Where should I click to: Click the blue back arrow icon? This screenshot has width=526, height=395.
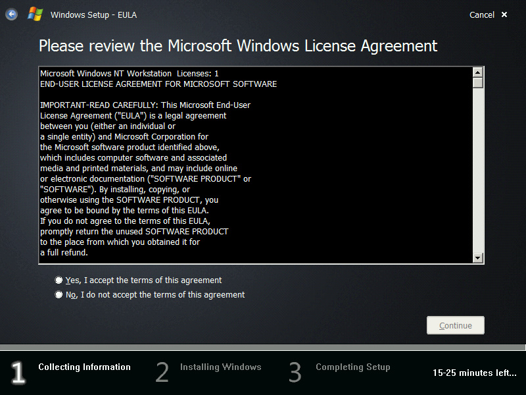(11, 14)
